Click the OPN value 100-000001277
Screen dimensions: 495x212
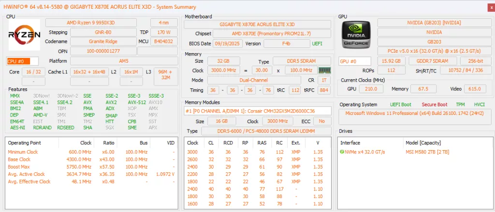pyautogui.click(x=103, y=51)
